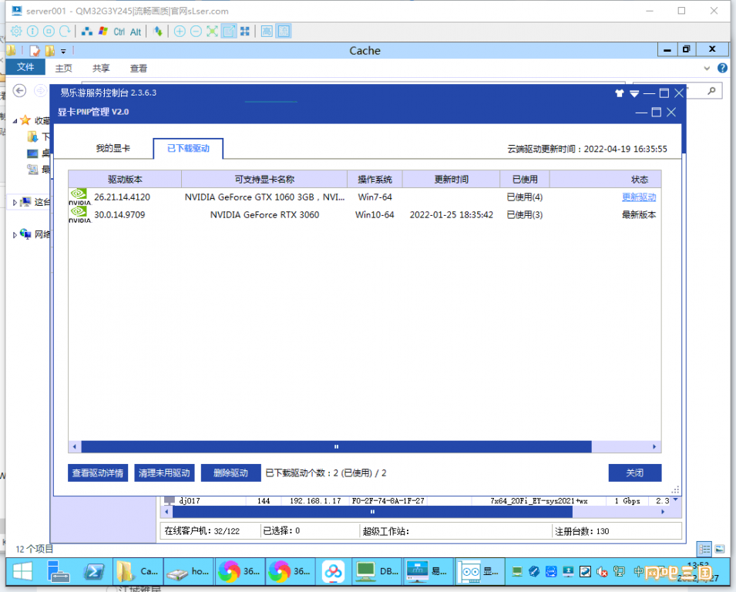Expand the ribbon with the chevron
The height and width of the screenshot is (592, 736).
pos(707,68)
